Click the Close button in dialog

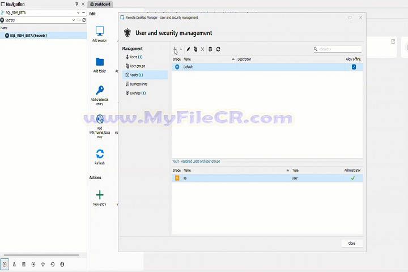[x=351, y=243]
